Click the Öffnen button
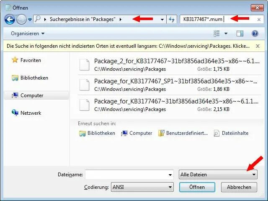Viewport: 268px width, 201px height. [x=197, y=187]
